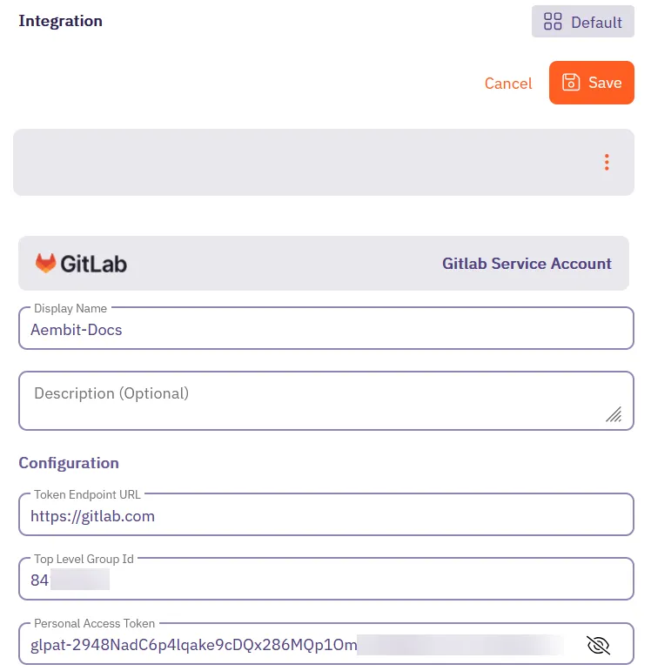Click the GitLab fox logo

coord(45,263)
